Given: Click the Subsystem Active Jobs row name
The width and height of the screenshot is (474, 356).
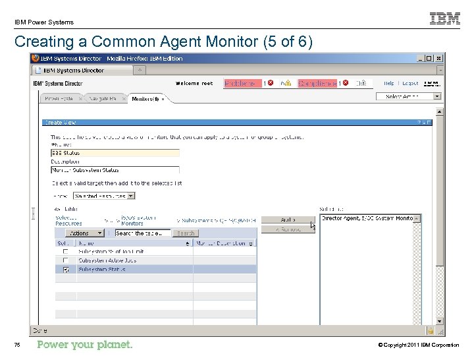Looking at the screenshot, I should pos(107,260).
